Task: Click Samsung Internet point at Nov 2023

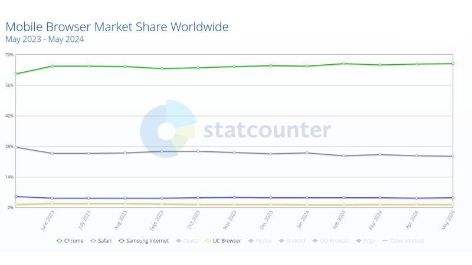Action: pos(234,197)
